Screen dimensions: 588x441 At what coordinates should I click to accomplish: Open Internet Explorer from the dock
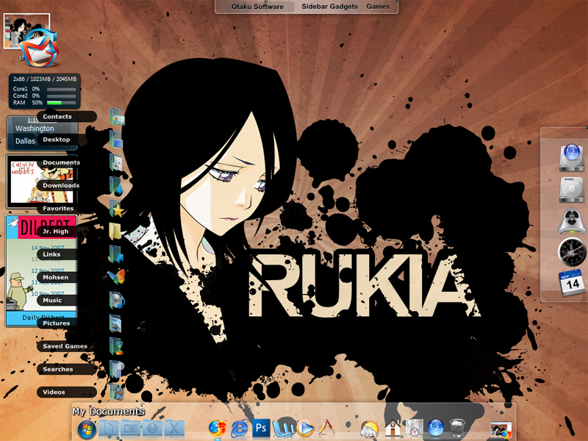(240, 429)
